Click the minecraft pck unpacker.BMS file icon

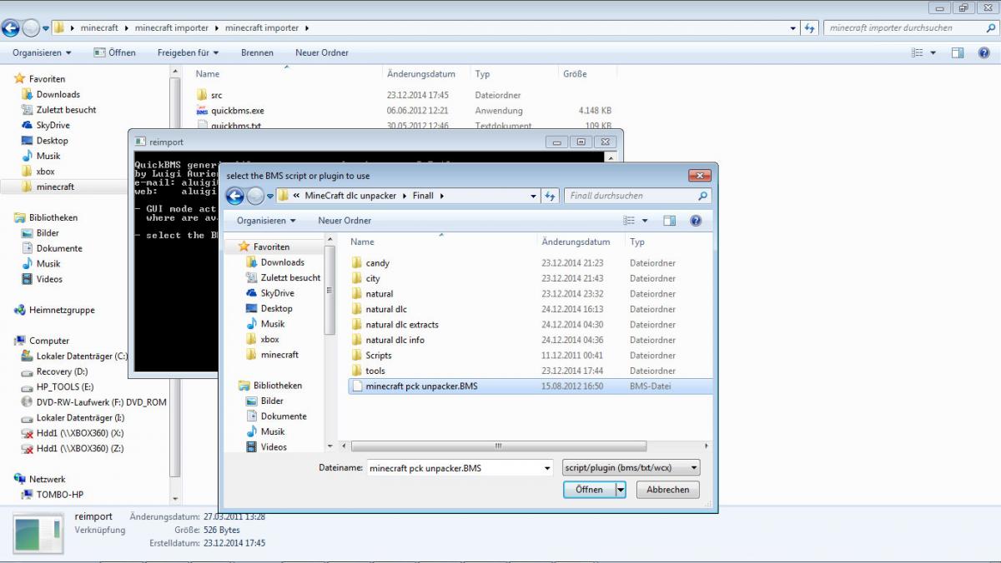pos(357,386)
